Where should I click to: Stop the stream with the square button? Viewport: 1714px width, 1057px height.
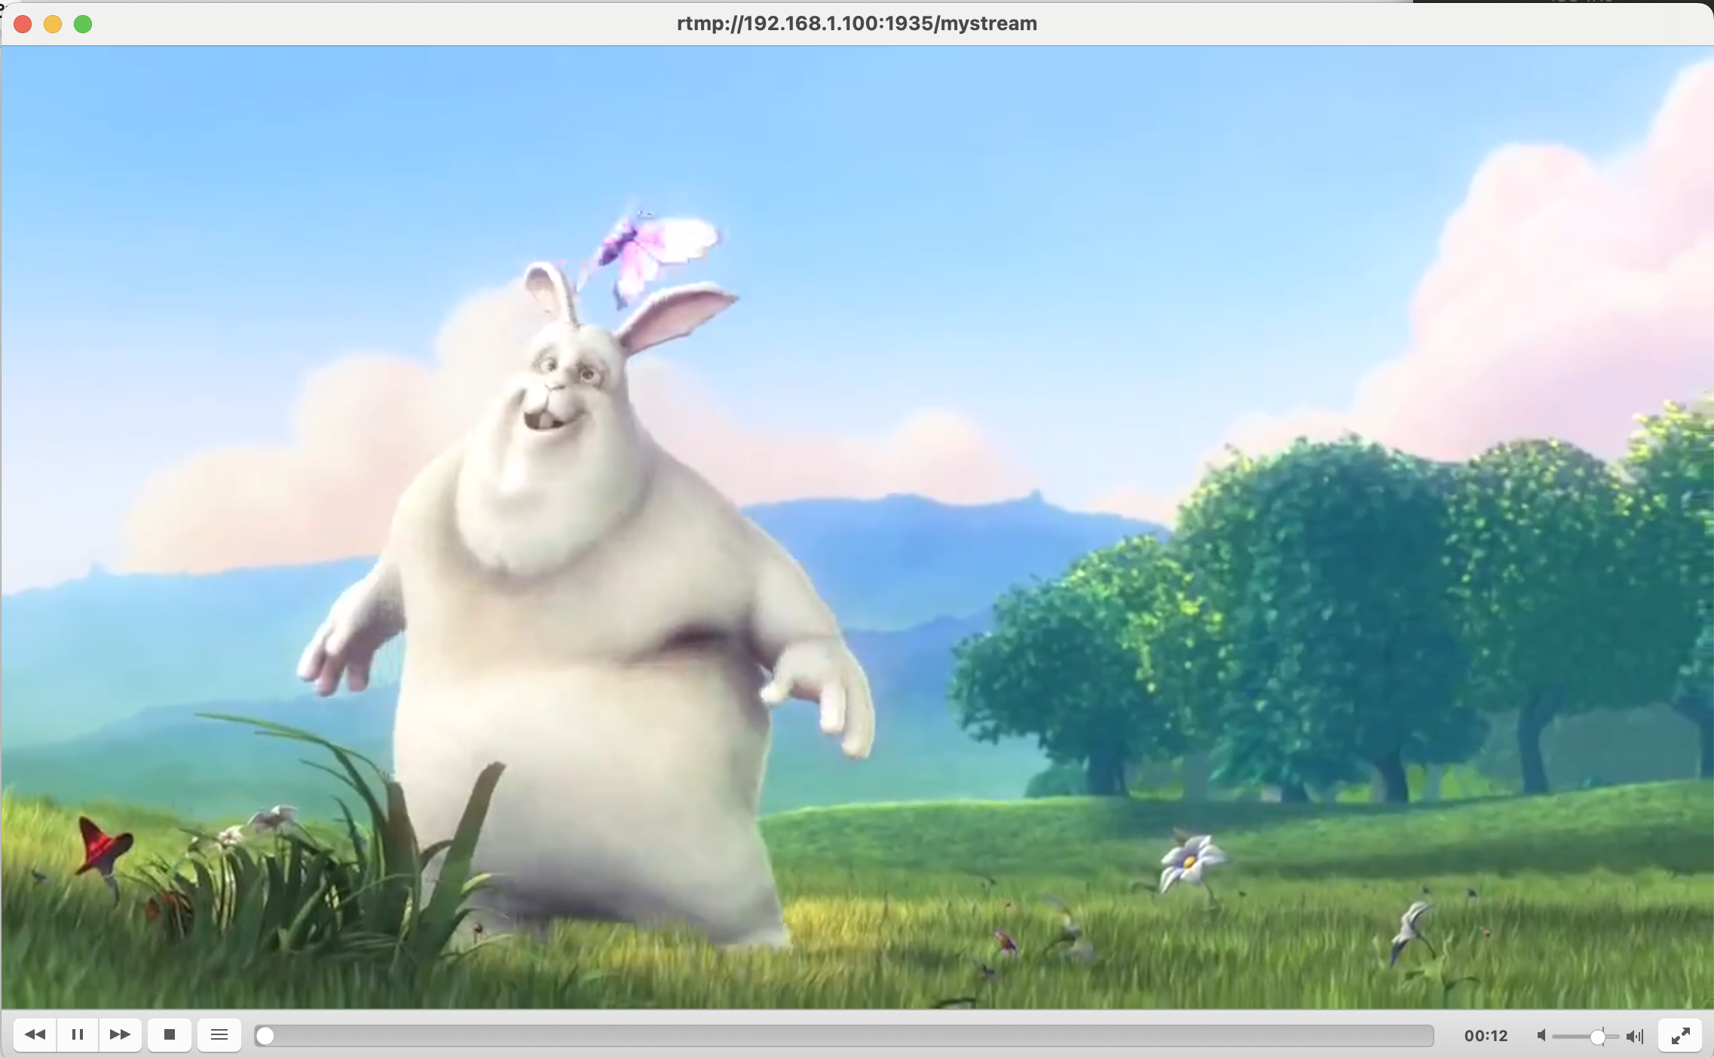click(170, 1034)
